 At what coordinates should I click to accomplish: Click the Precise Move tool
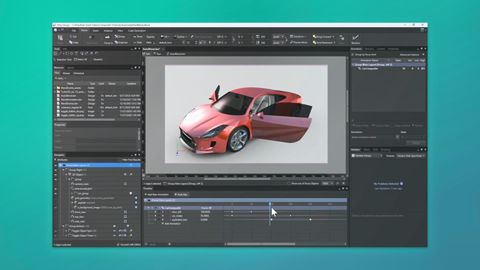click(299, 42)
